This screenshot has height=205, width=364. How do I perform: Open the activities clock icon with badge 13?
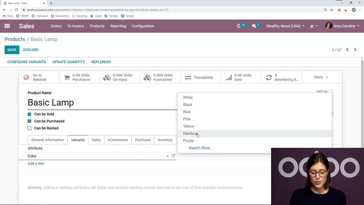click(239, 26)
